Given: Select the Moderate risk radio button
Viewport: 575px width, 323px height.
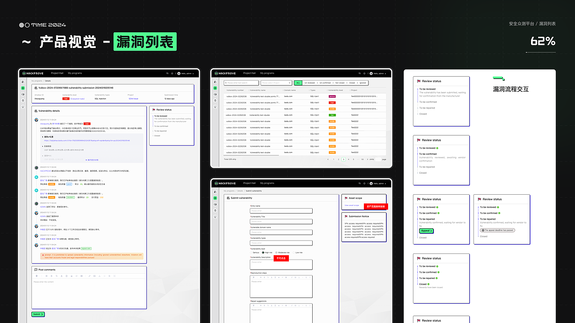Looking at the screenshot, I should 276,253.
